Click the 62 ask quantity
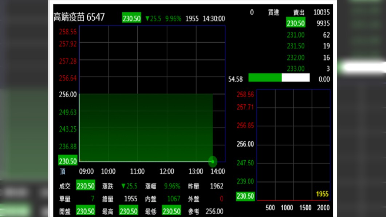386x217 pixels. (x=326, y=35)
